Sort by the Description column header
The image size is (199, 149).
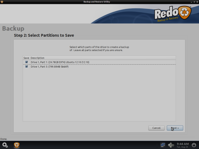point(37,58)
